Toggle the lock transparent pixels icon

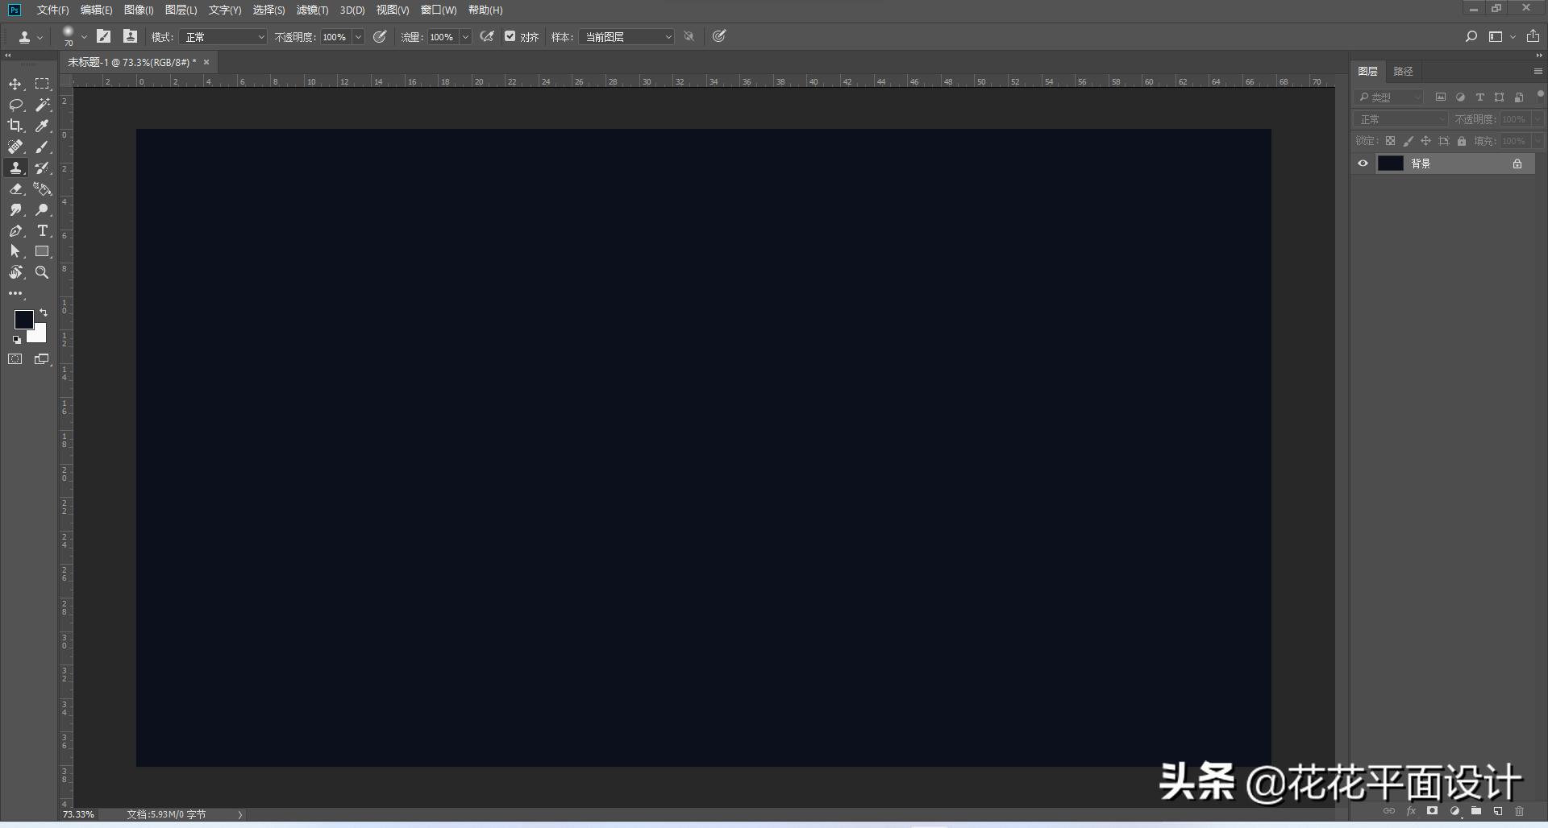pyautogui.click(x=1390, y=140)
